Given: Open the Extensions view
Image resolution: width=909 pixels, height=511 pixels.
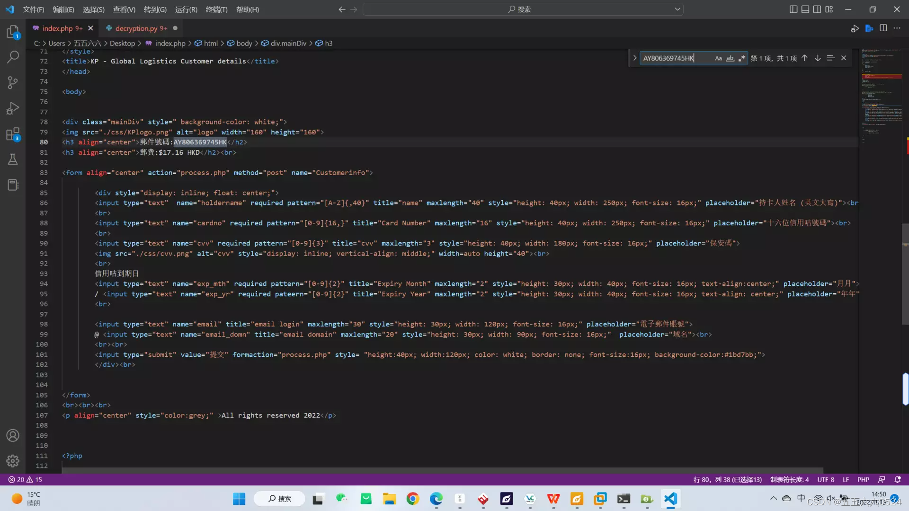Looking at the screenshot, I should [13, 134].
